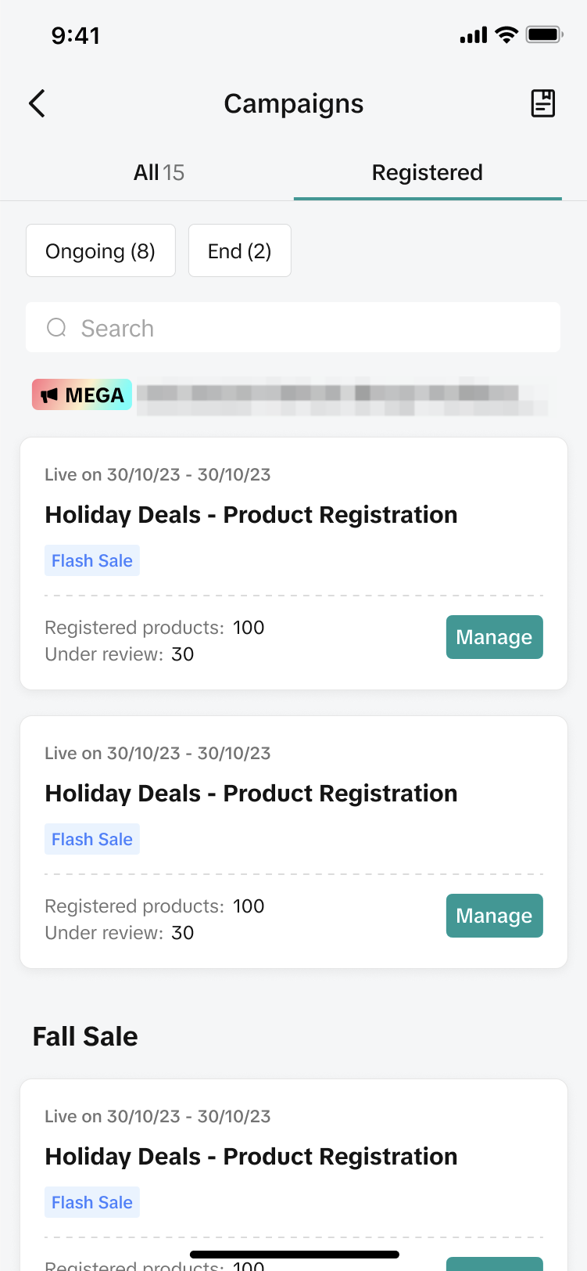Tap the Wi-Fi status icon
This screenshot has height=1271, width=587.
506,35
